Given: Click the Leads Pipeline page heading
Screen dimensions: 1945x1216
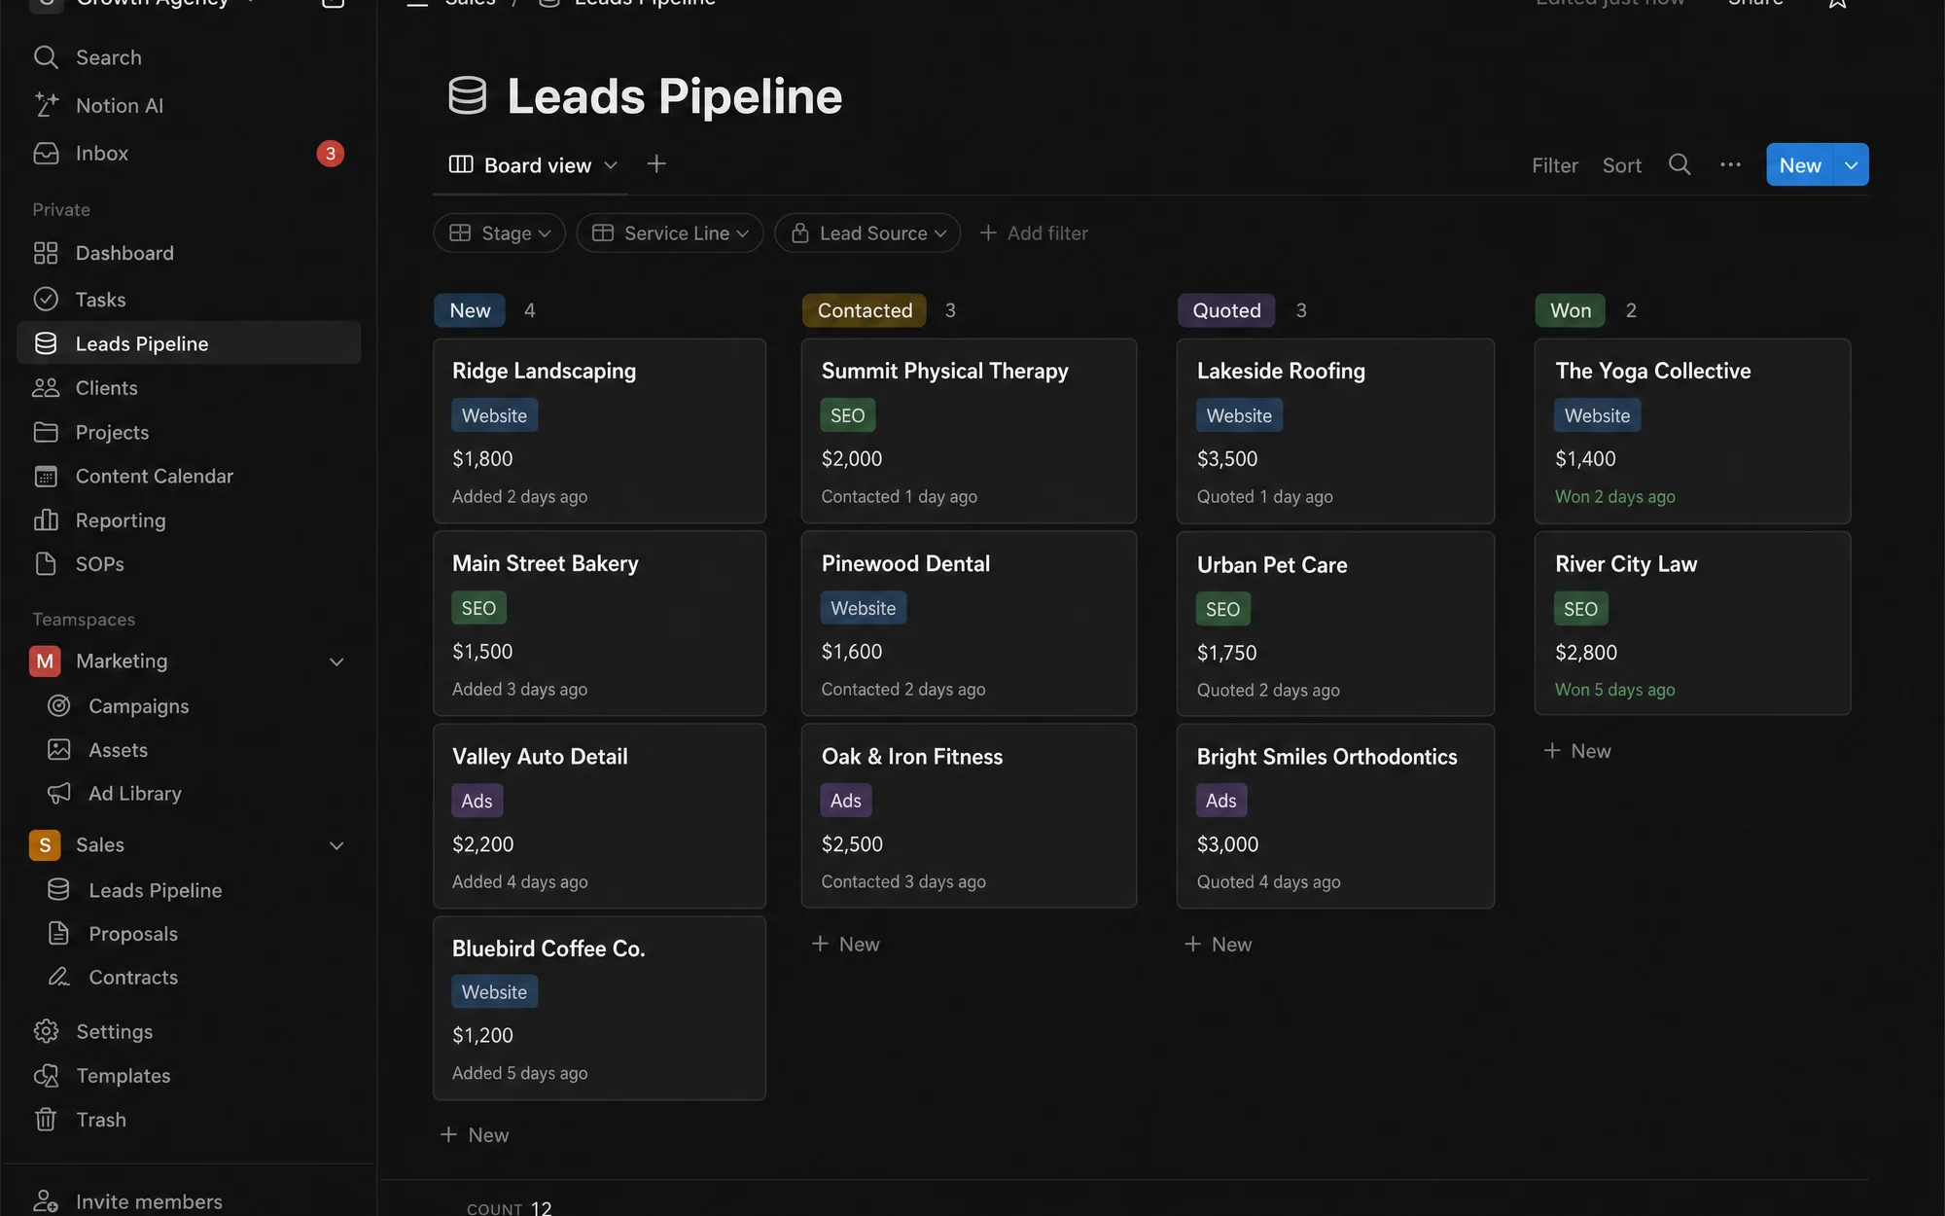Looking at the screenshot, I should (675, 96).
